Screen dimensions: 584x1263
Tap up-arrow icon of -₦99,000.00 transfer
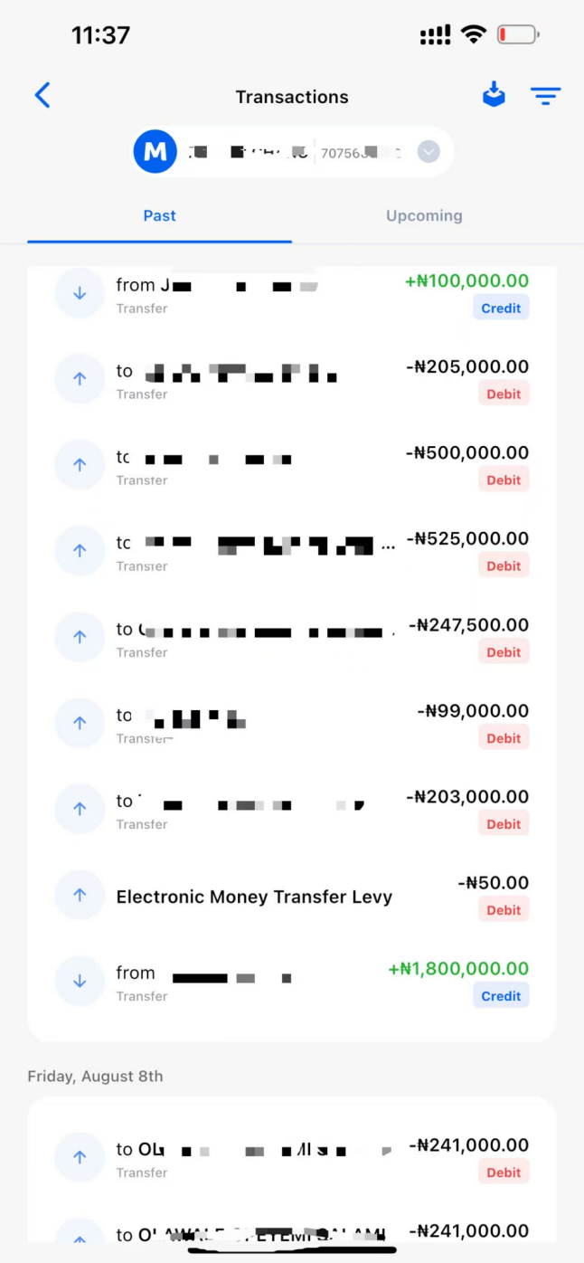tap(80, 723)
